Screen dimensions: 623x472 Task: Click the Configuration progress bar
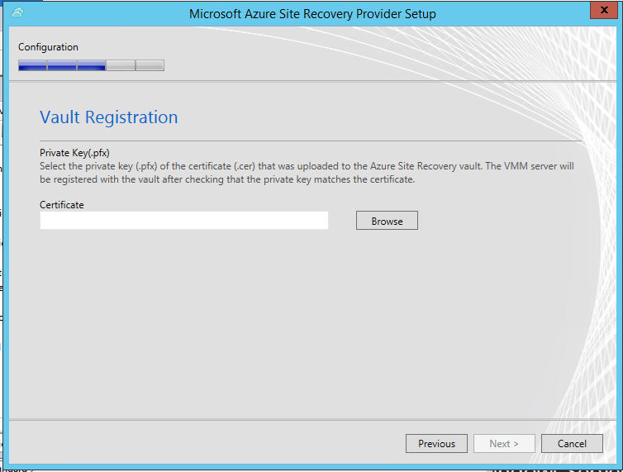coord(91,65)
